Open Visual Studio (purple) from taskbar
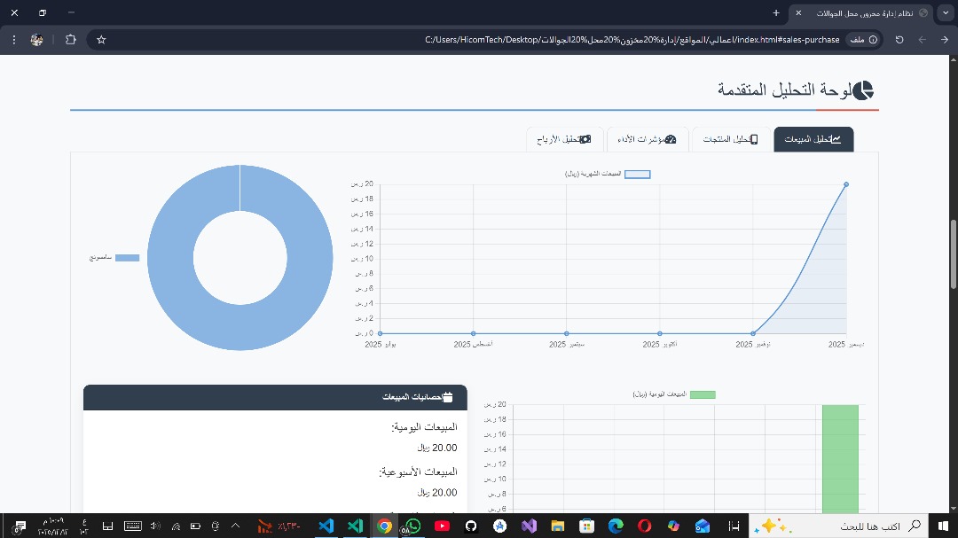Screen dimensions: 958x538 (x=529, y=526)
